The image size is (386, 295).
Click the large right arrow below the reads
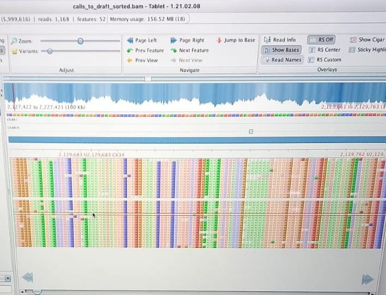(367, 280)
